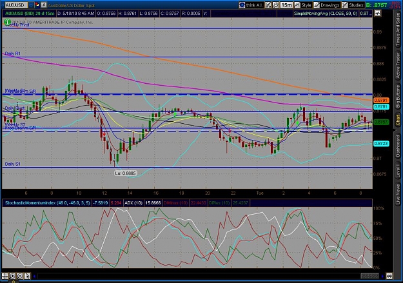
Task: Click the AUD/USD symbol input field
Action: click(x=16, y=5)
